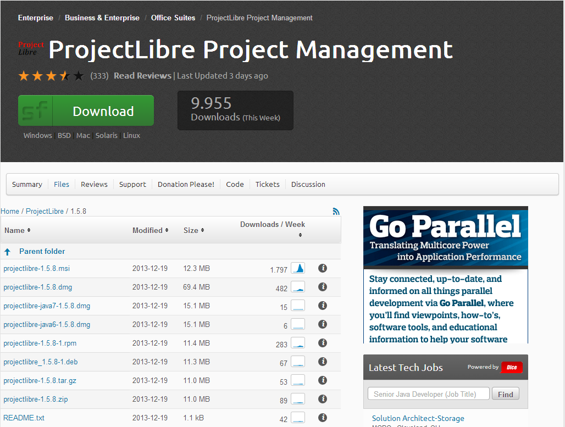Click the star rating icons

[x=51, y=76]
